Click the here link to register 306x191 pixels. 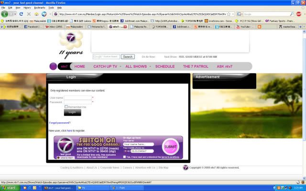tap(69, 130)
